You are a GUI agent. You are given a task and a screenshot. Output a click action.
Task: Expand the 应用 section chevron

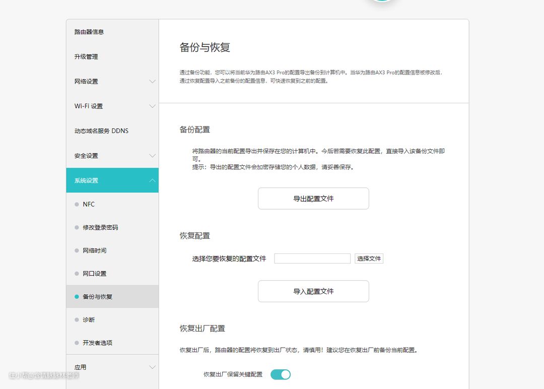coord(152,367)
